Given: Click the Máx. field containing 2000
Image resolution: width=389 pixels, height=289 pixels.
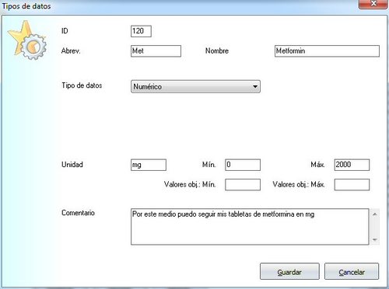Looking at the screenshot, I should coord(352,165).
